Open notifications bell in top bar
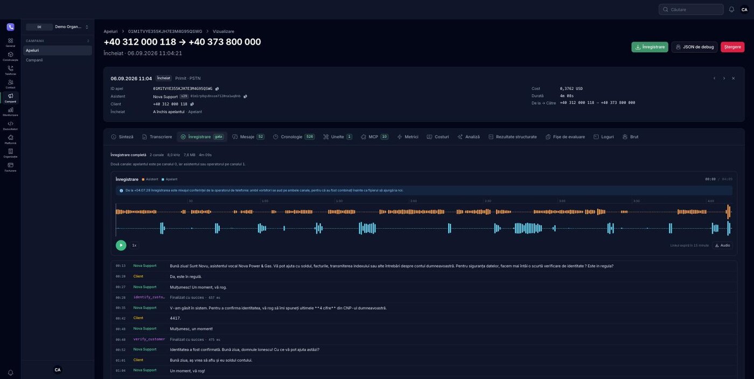Image resolution: width=754 pixels, height=379 pixels. tap(731, 9)
